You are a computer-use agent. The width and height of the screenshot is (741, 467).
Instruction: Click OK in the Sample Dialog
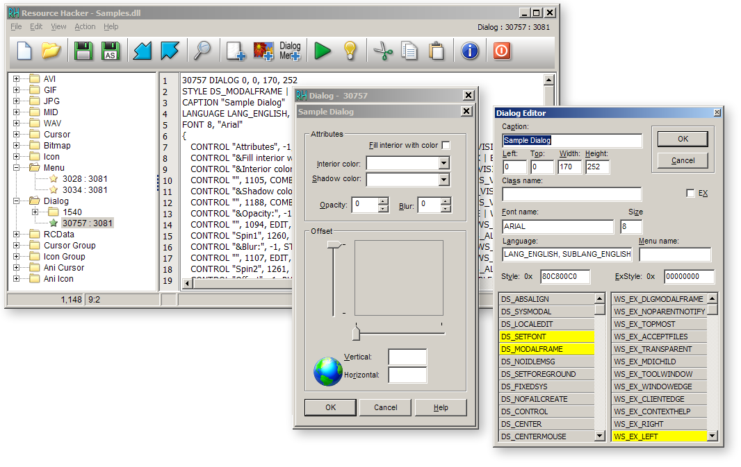[x=330, y=407]
